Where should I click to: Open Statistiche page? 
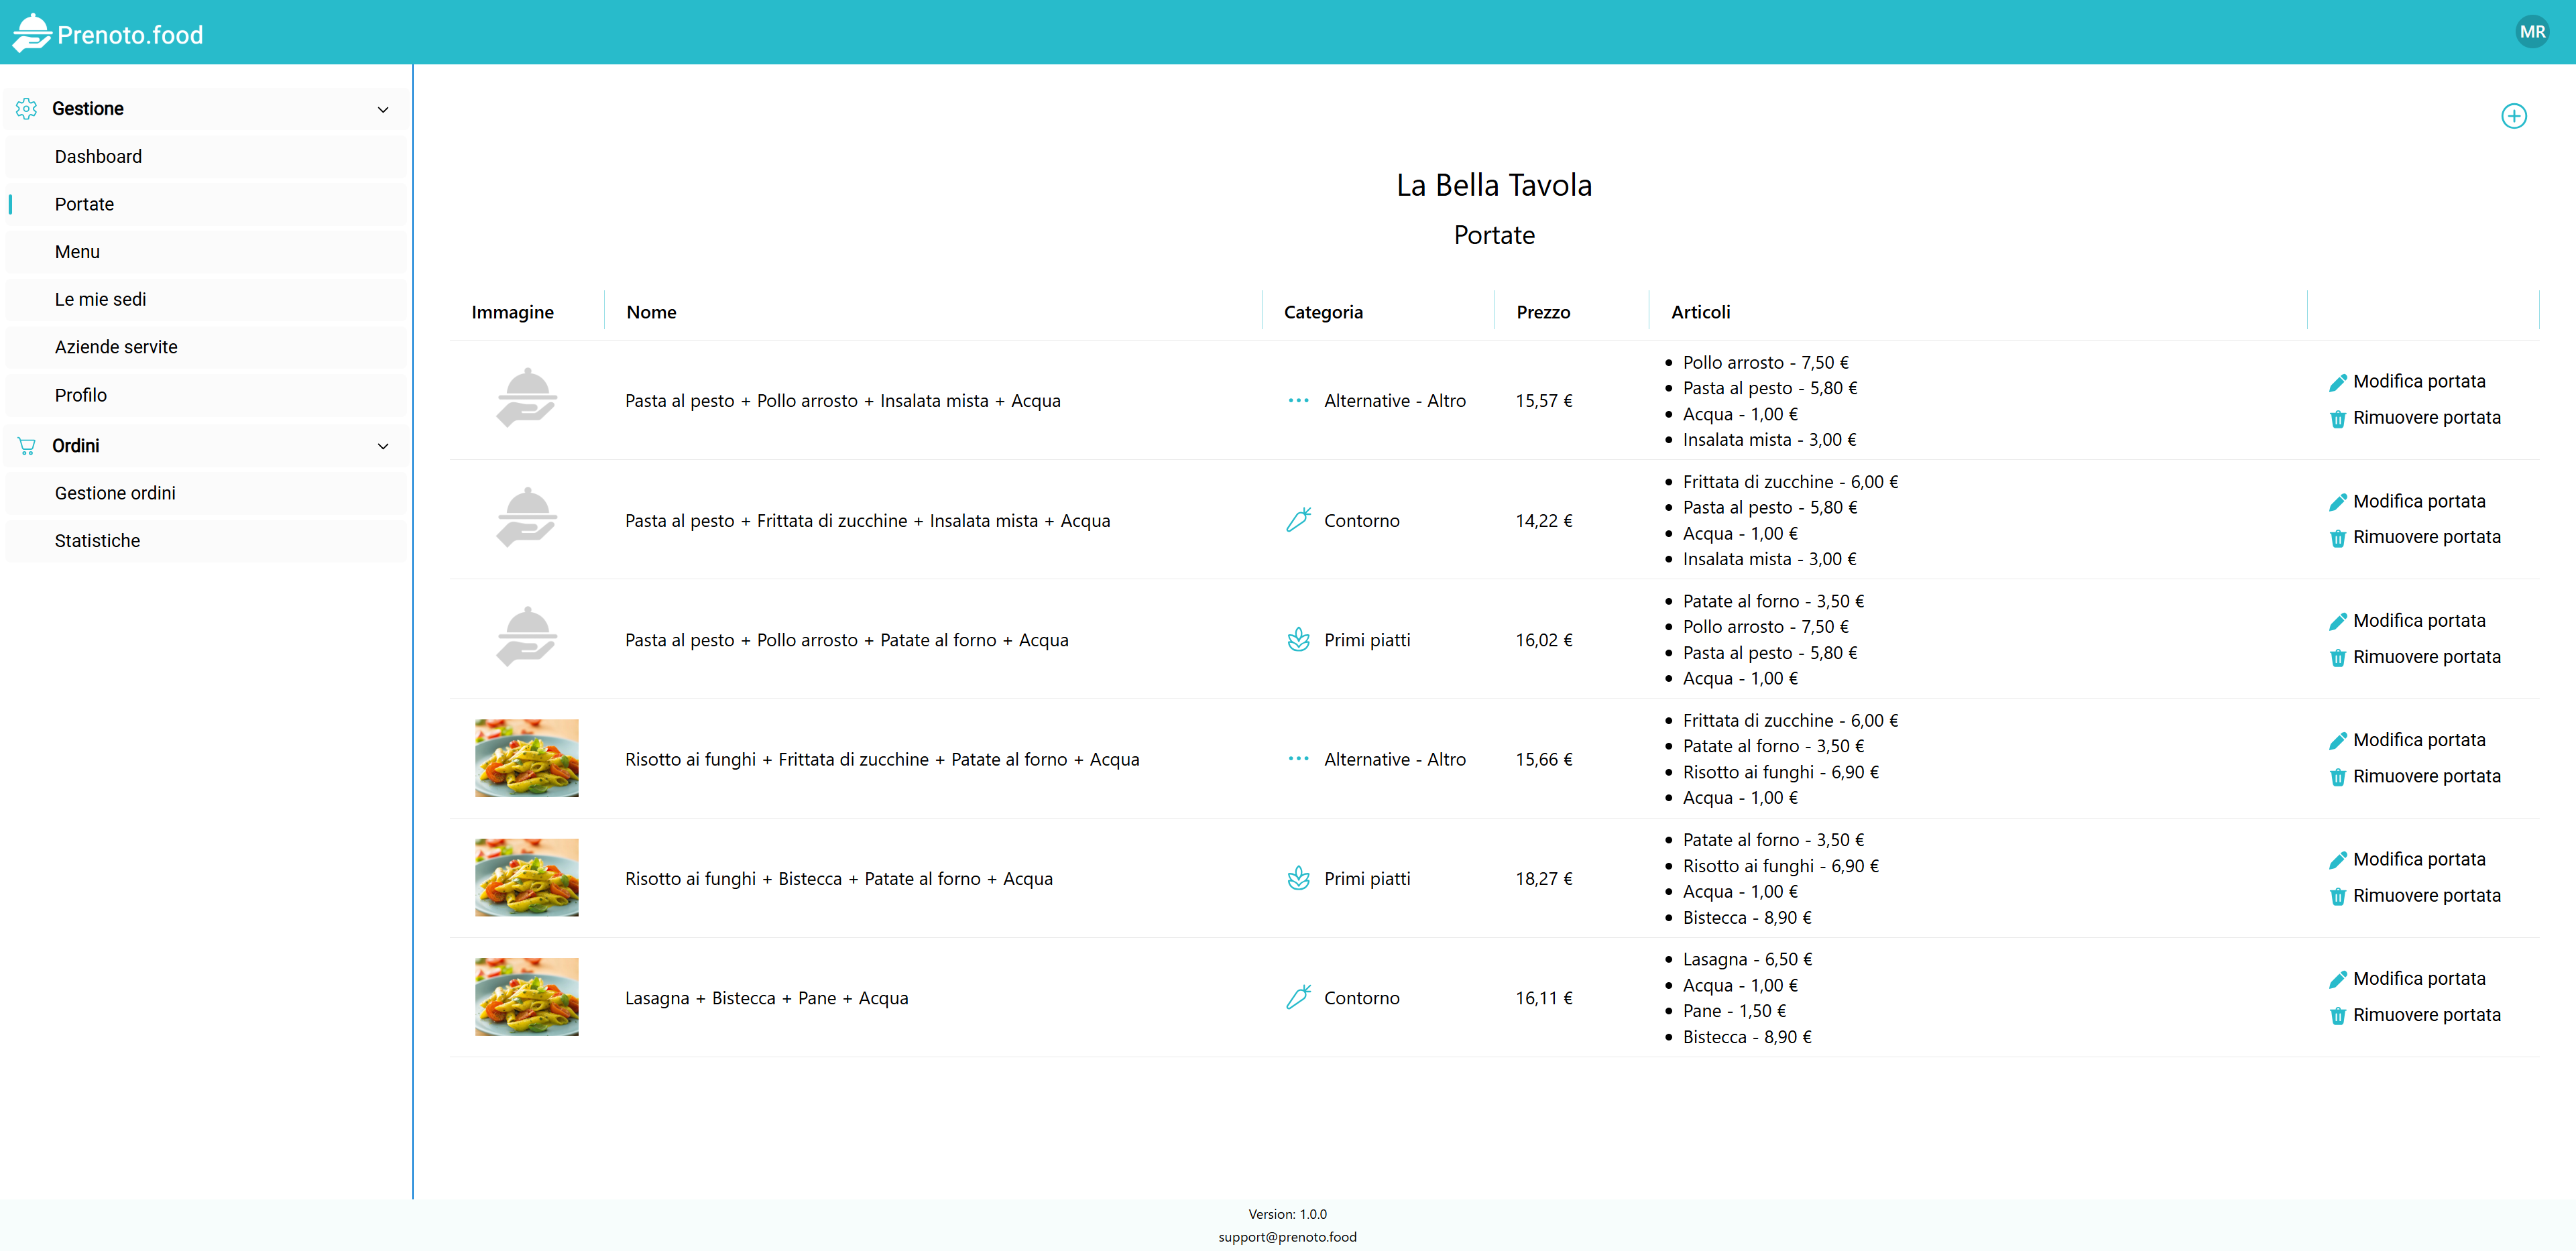97,541
